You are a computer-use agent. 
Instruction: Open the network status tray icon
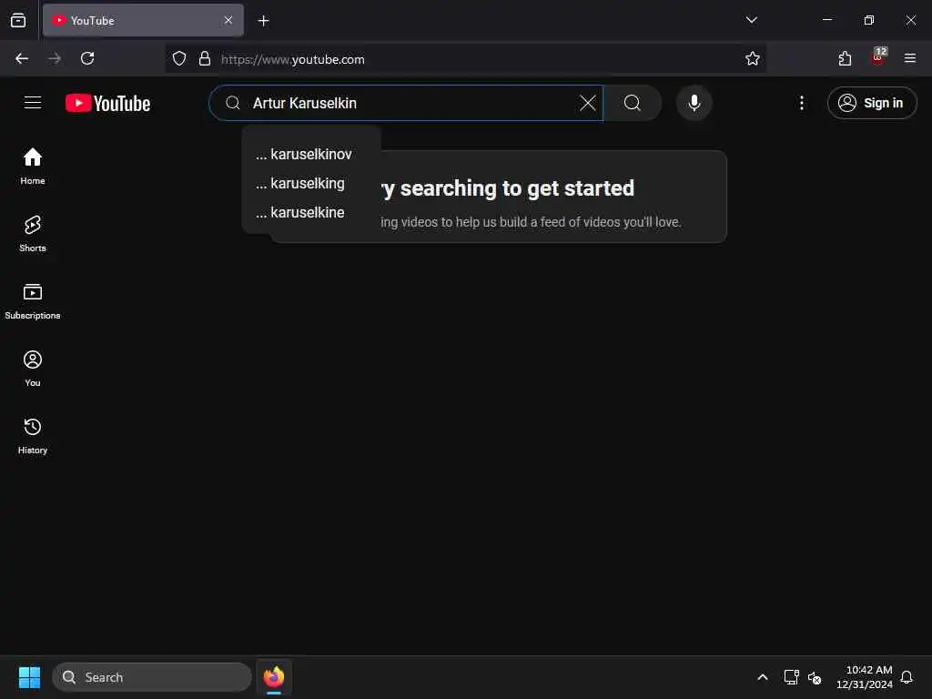tap(791, 677)
